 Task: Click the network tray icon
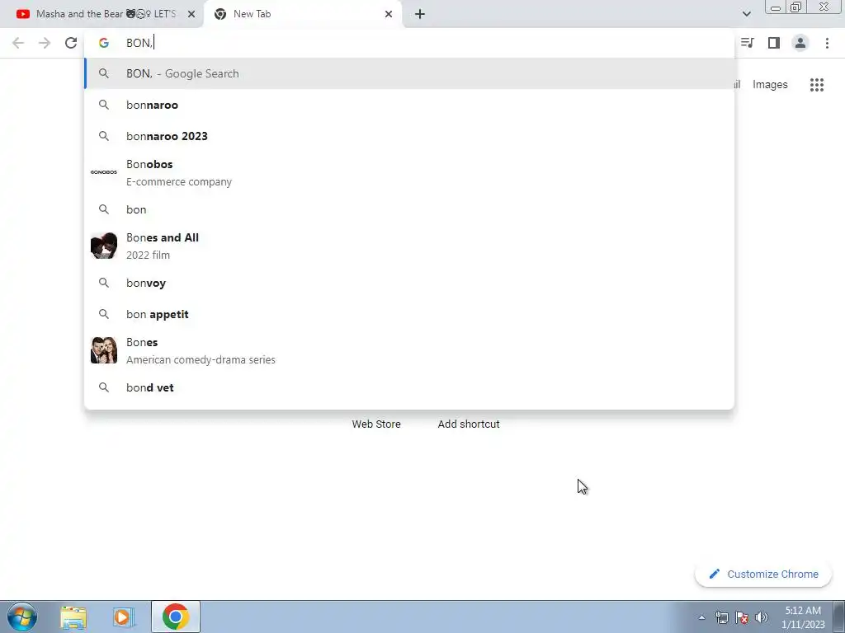click(721, 617)
